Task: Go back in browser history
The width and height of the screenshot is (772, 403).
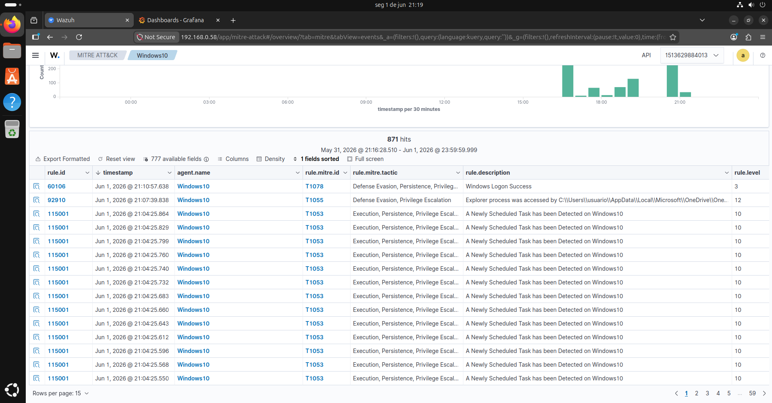Action: (50, 37)
